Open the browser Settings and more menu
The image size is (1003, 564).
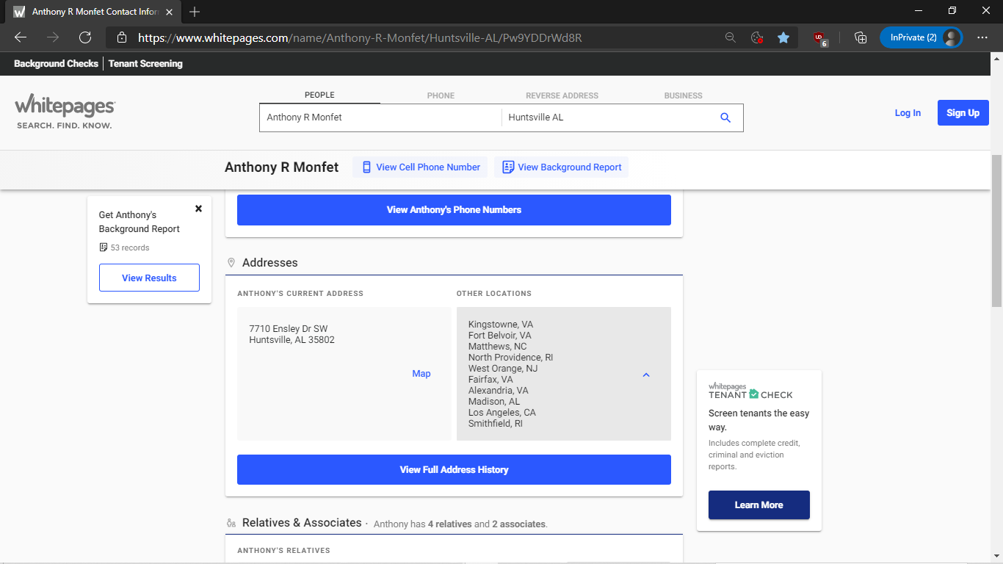[x=982, y=37]
